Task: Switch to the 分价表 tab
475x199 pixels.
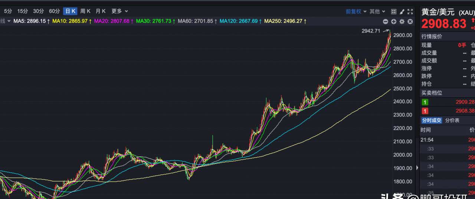Action: 452,120
